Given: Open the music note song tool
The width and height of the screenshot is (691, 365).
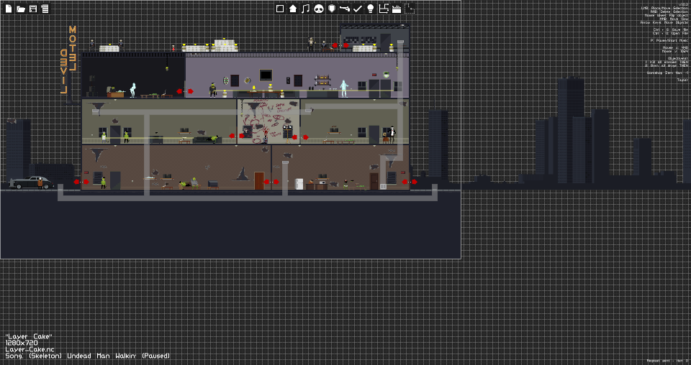Looking at the screenshot, I should [x=305, y=9].
